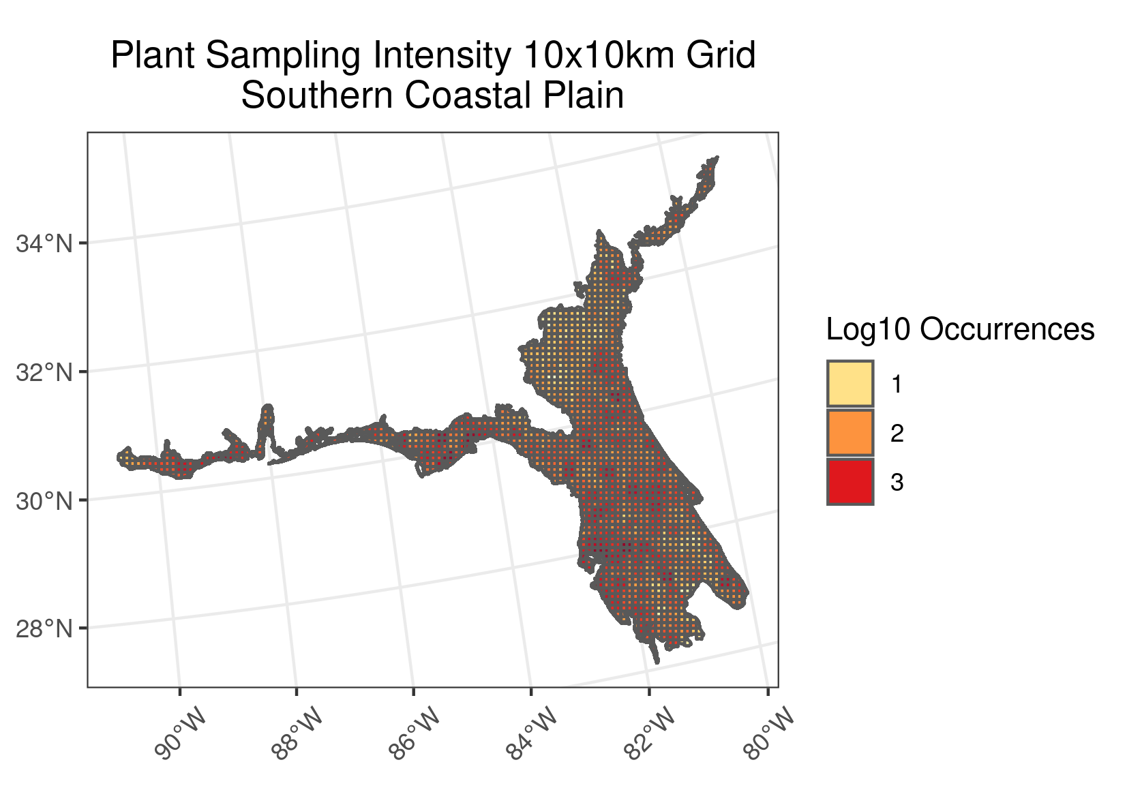Click the legend label number 2
1127x805 pixels.
[x=897, y=434]
